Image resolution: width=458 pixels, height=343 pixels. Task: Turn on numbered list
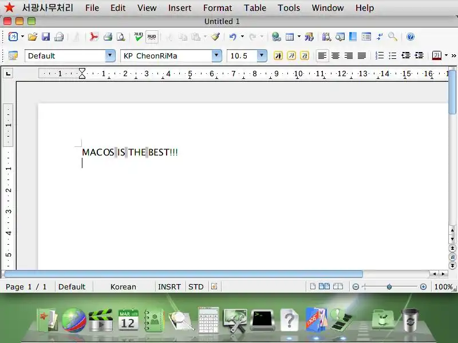[380, 55]
